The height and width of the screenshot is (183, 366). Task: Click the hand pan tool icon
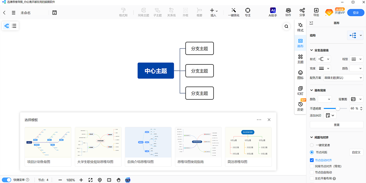coord(118,180)
